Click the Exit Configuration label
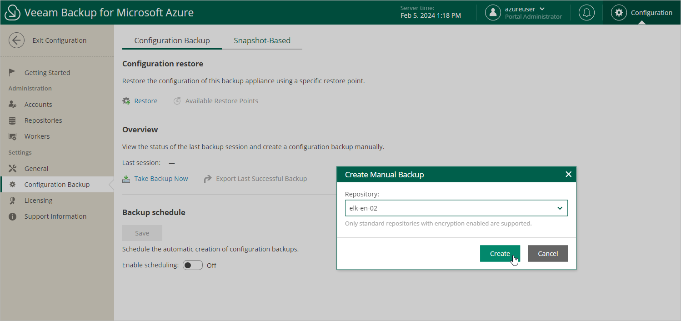 [x=60, y=40]
